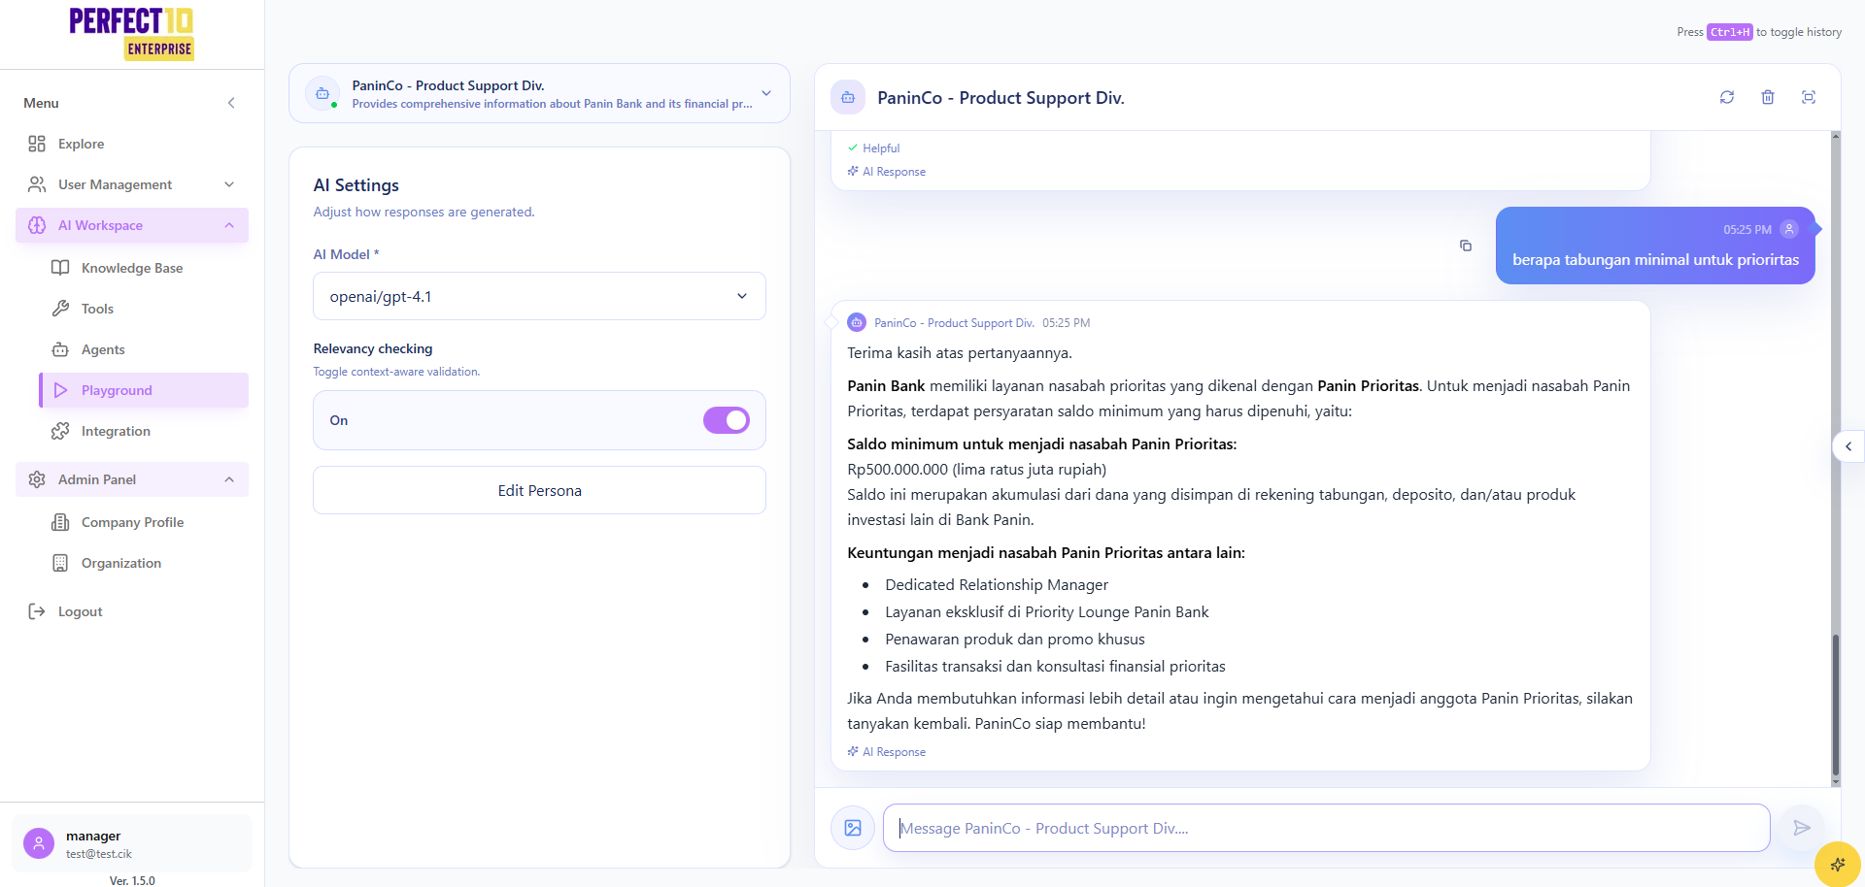Send the message with the arrow button
This screenshot has height=887, width=1865.
coord(1802,828)
